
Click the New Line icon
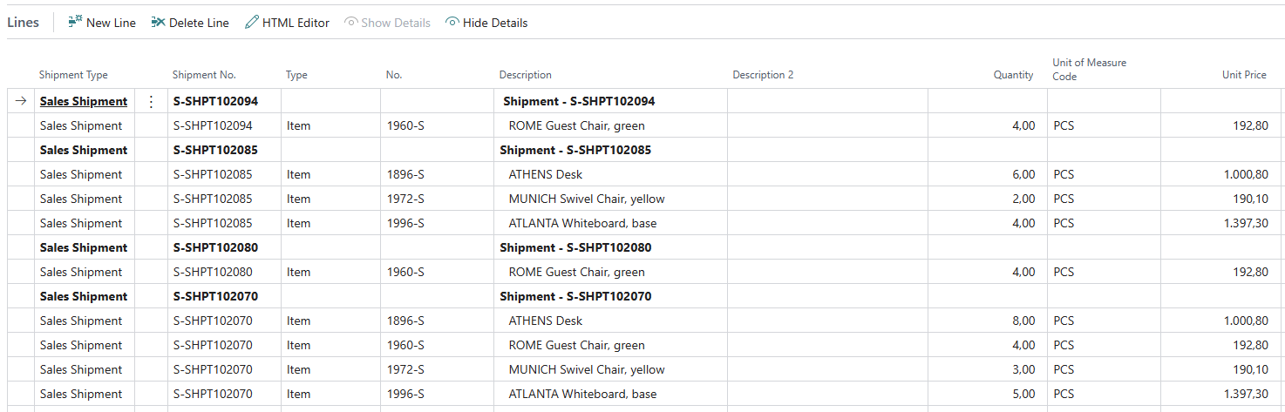click(76, 22)
